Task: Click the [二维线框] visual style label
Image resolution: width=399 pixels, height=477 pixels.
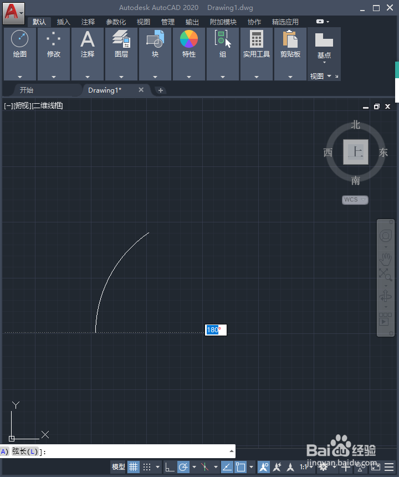Action: point(47,105)
